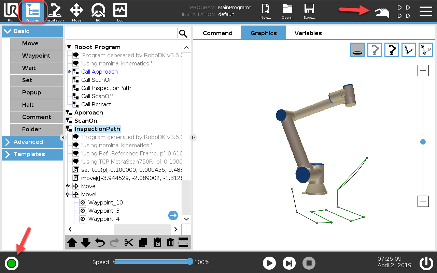
Task: Collapse the Robot Program tree node
Action: 69,47
